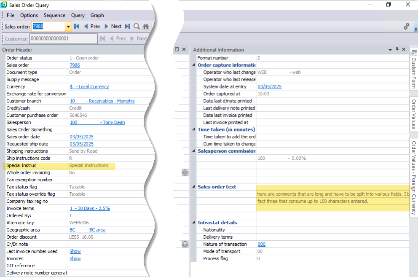Open the Query menu
Screen dimensions: 418x277
78,15
